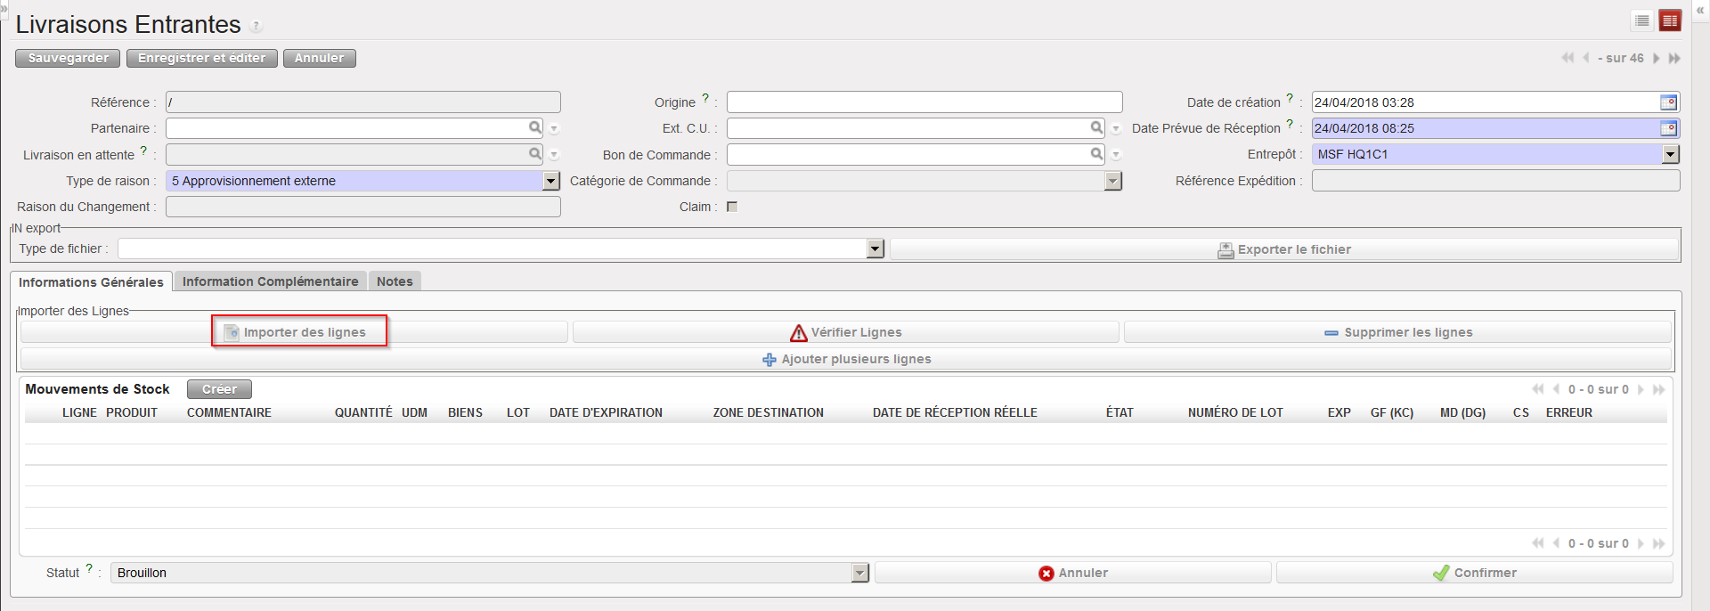Expand the Type de fichier dropdown
Viewport: 1710px width, 611px height.
(875, 248)
